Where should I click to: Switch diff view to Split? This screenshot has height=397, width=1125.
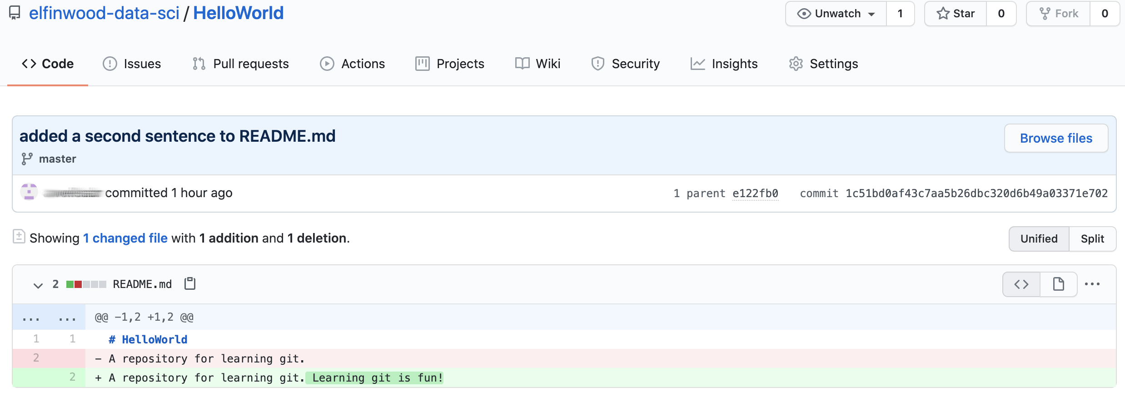(1092, 239)
